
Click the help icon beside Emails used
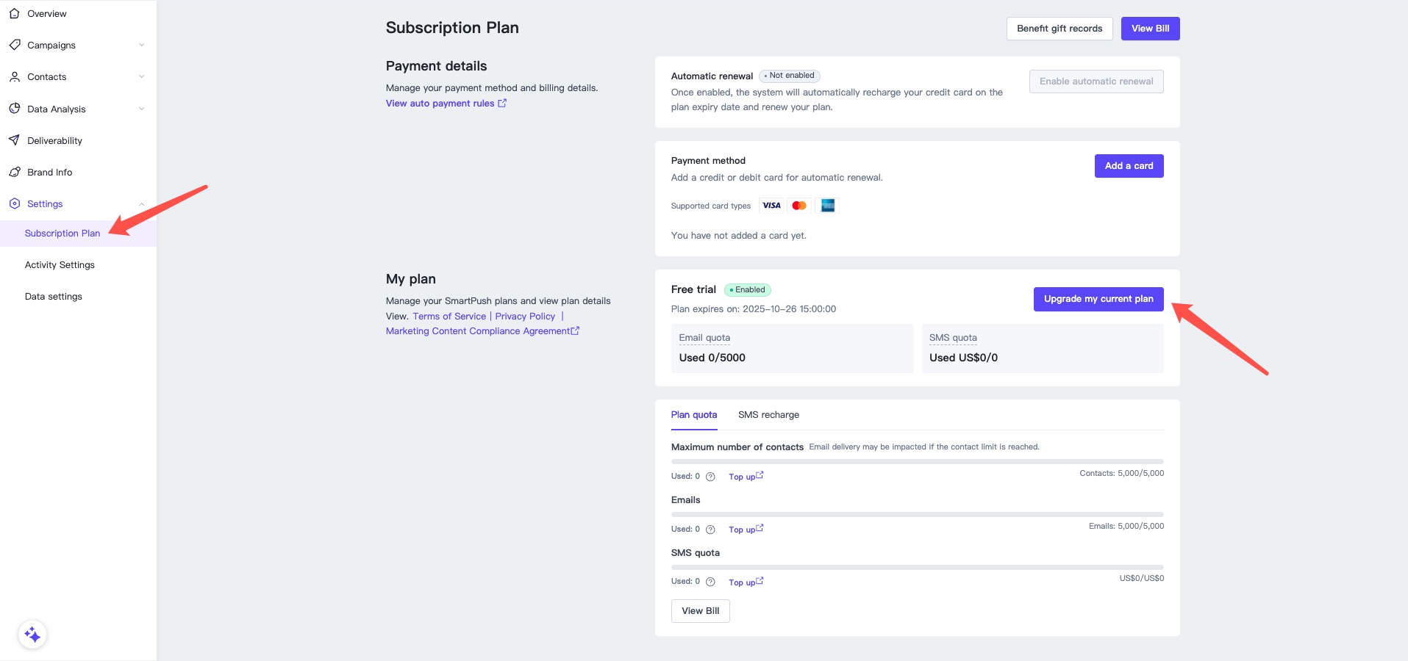tap(710, 530)
